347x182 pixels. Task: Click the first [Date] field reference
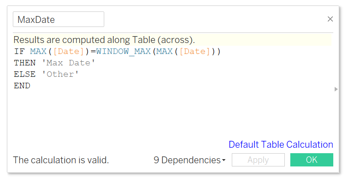coord(69,51)
